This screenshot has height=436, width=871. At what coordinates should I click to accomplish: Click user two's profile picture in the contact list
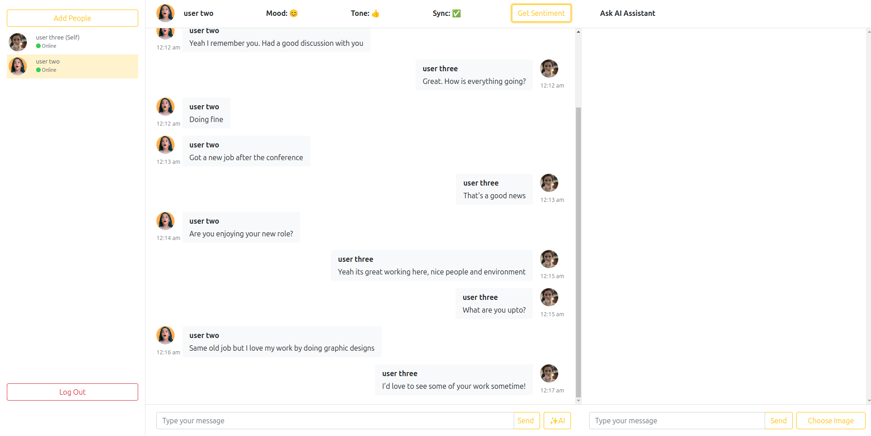[18, 66]
